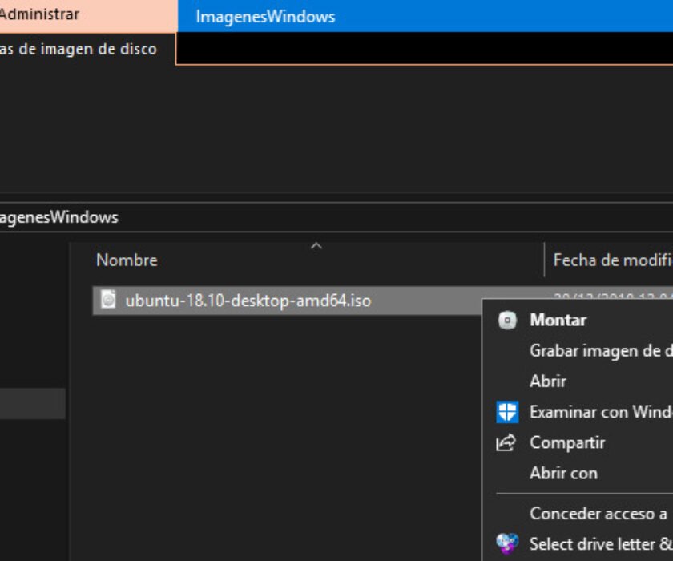
Task: Open the Conceder acceso a submenu
Action: tap(598, 514)
